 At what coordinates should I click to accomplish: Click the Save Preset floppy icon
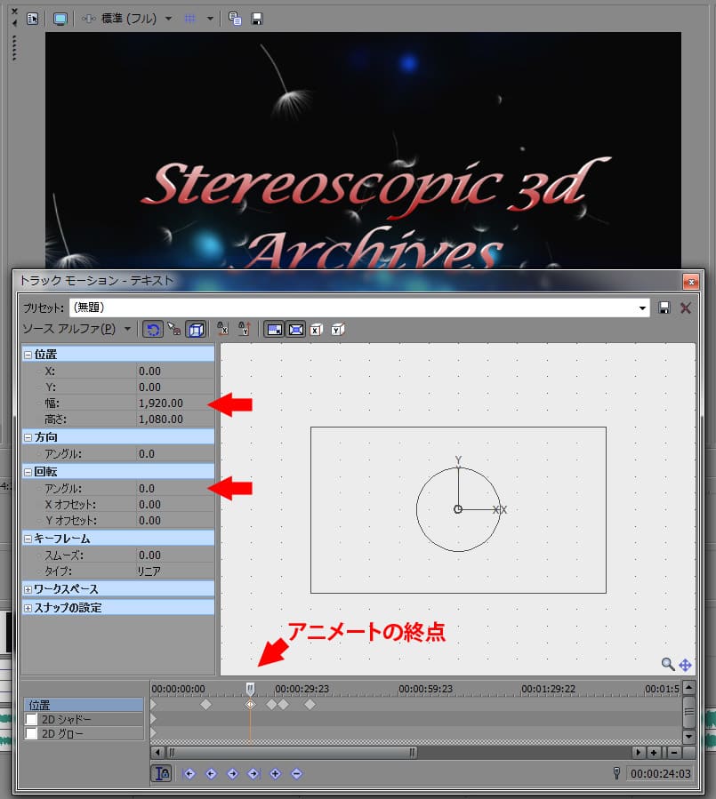point(664,308)
